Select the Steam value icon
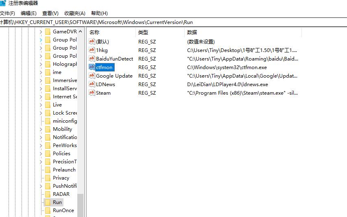The width and height of the screenshot is (347, 217). [x=92, y=92]
